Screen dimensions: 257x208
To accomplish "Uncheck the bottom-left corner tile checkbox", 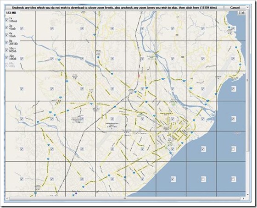I will (x=22, y=179).
